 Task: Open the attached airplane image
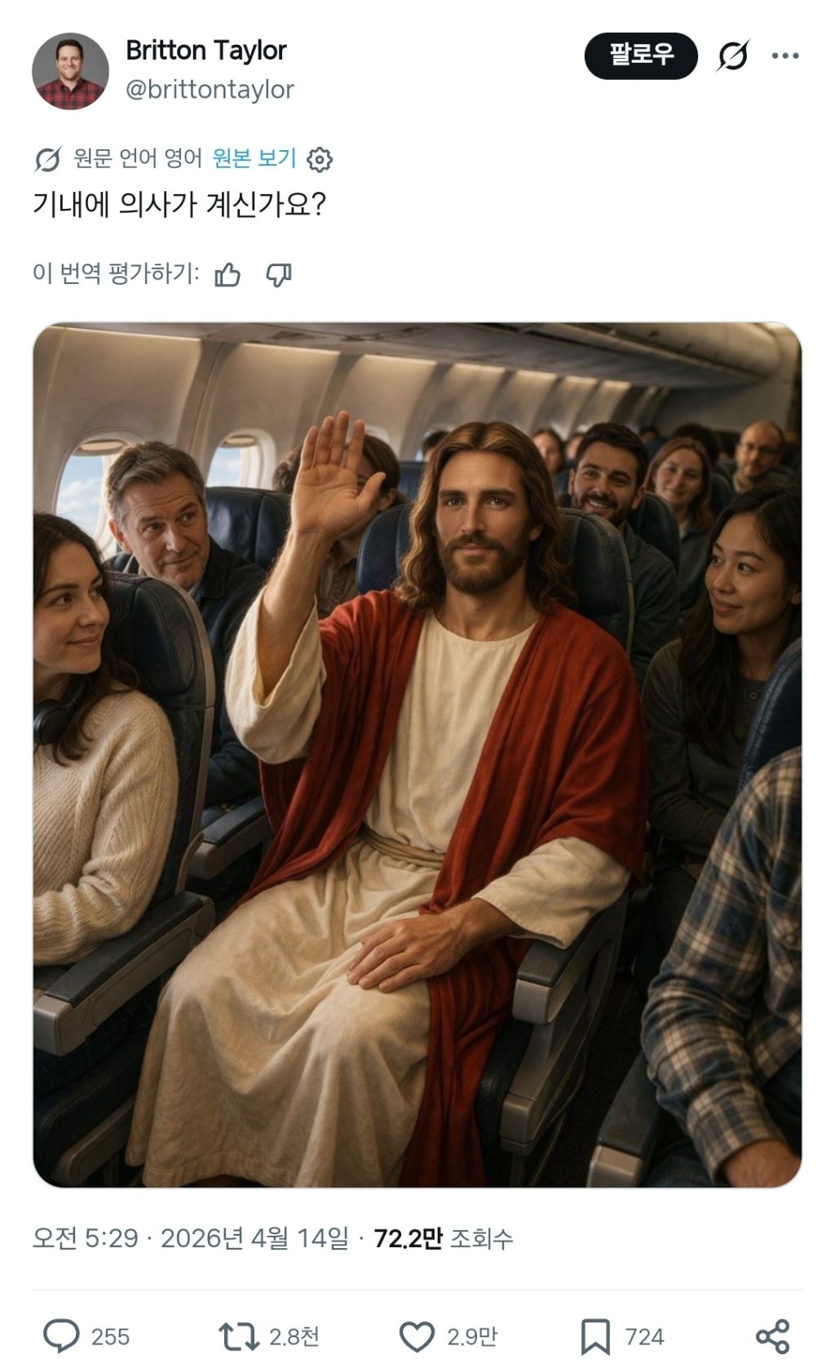(x=417, y=754)
